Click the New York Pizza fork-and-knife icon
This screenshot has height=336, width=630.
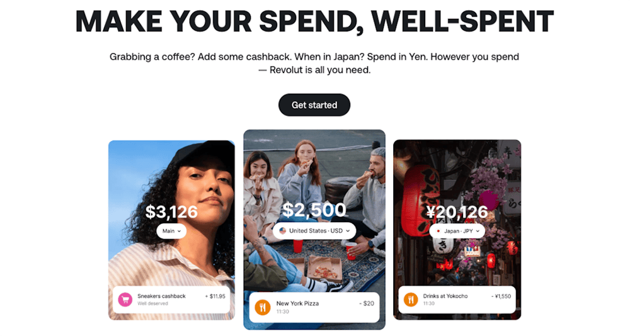point(262,307)
